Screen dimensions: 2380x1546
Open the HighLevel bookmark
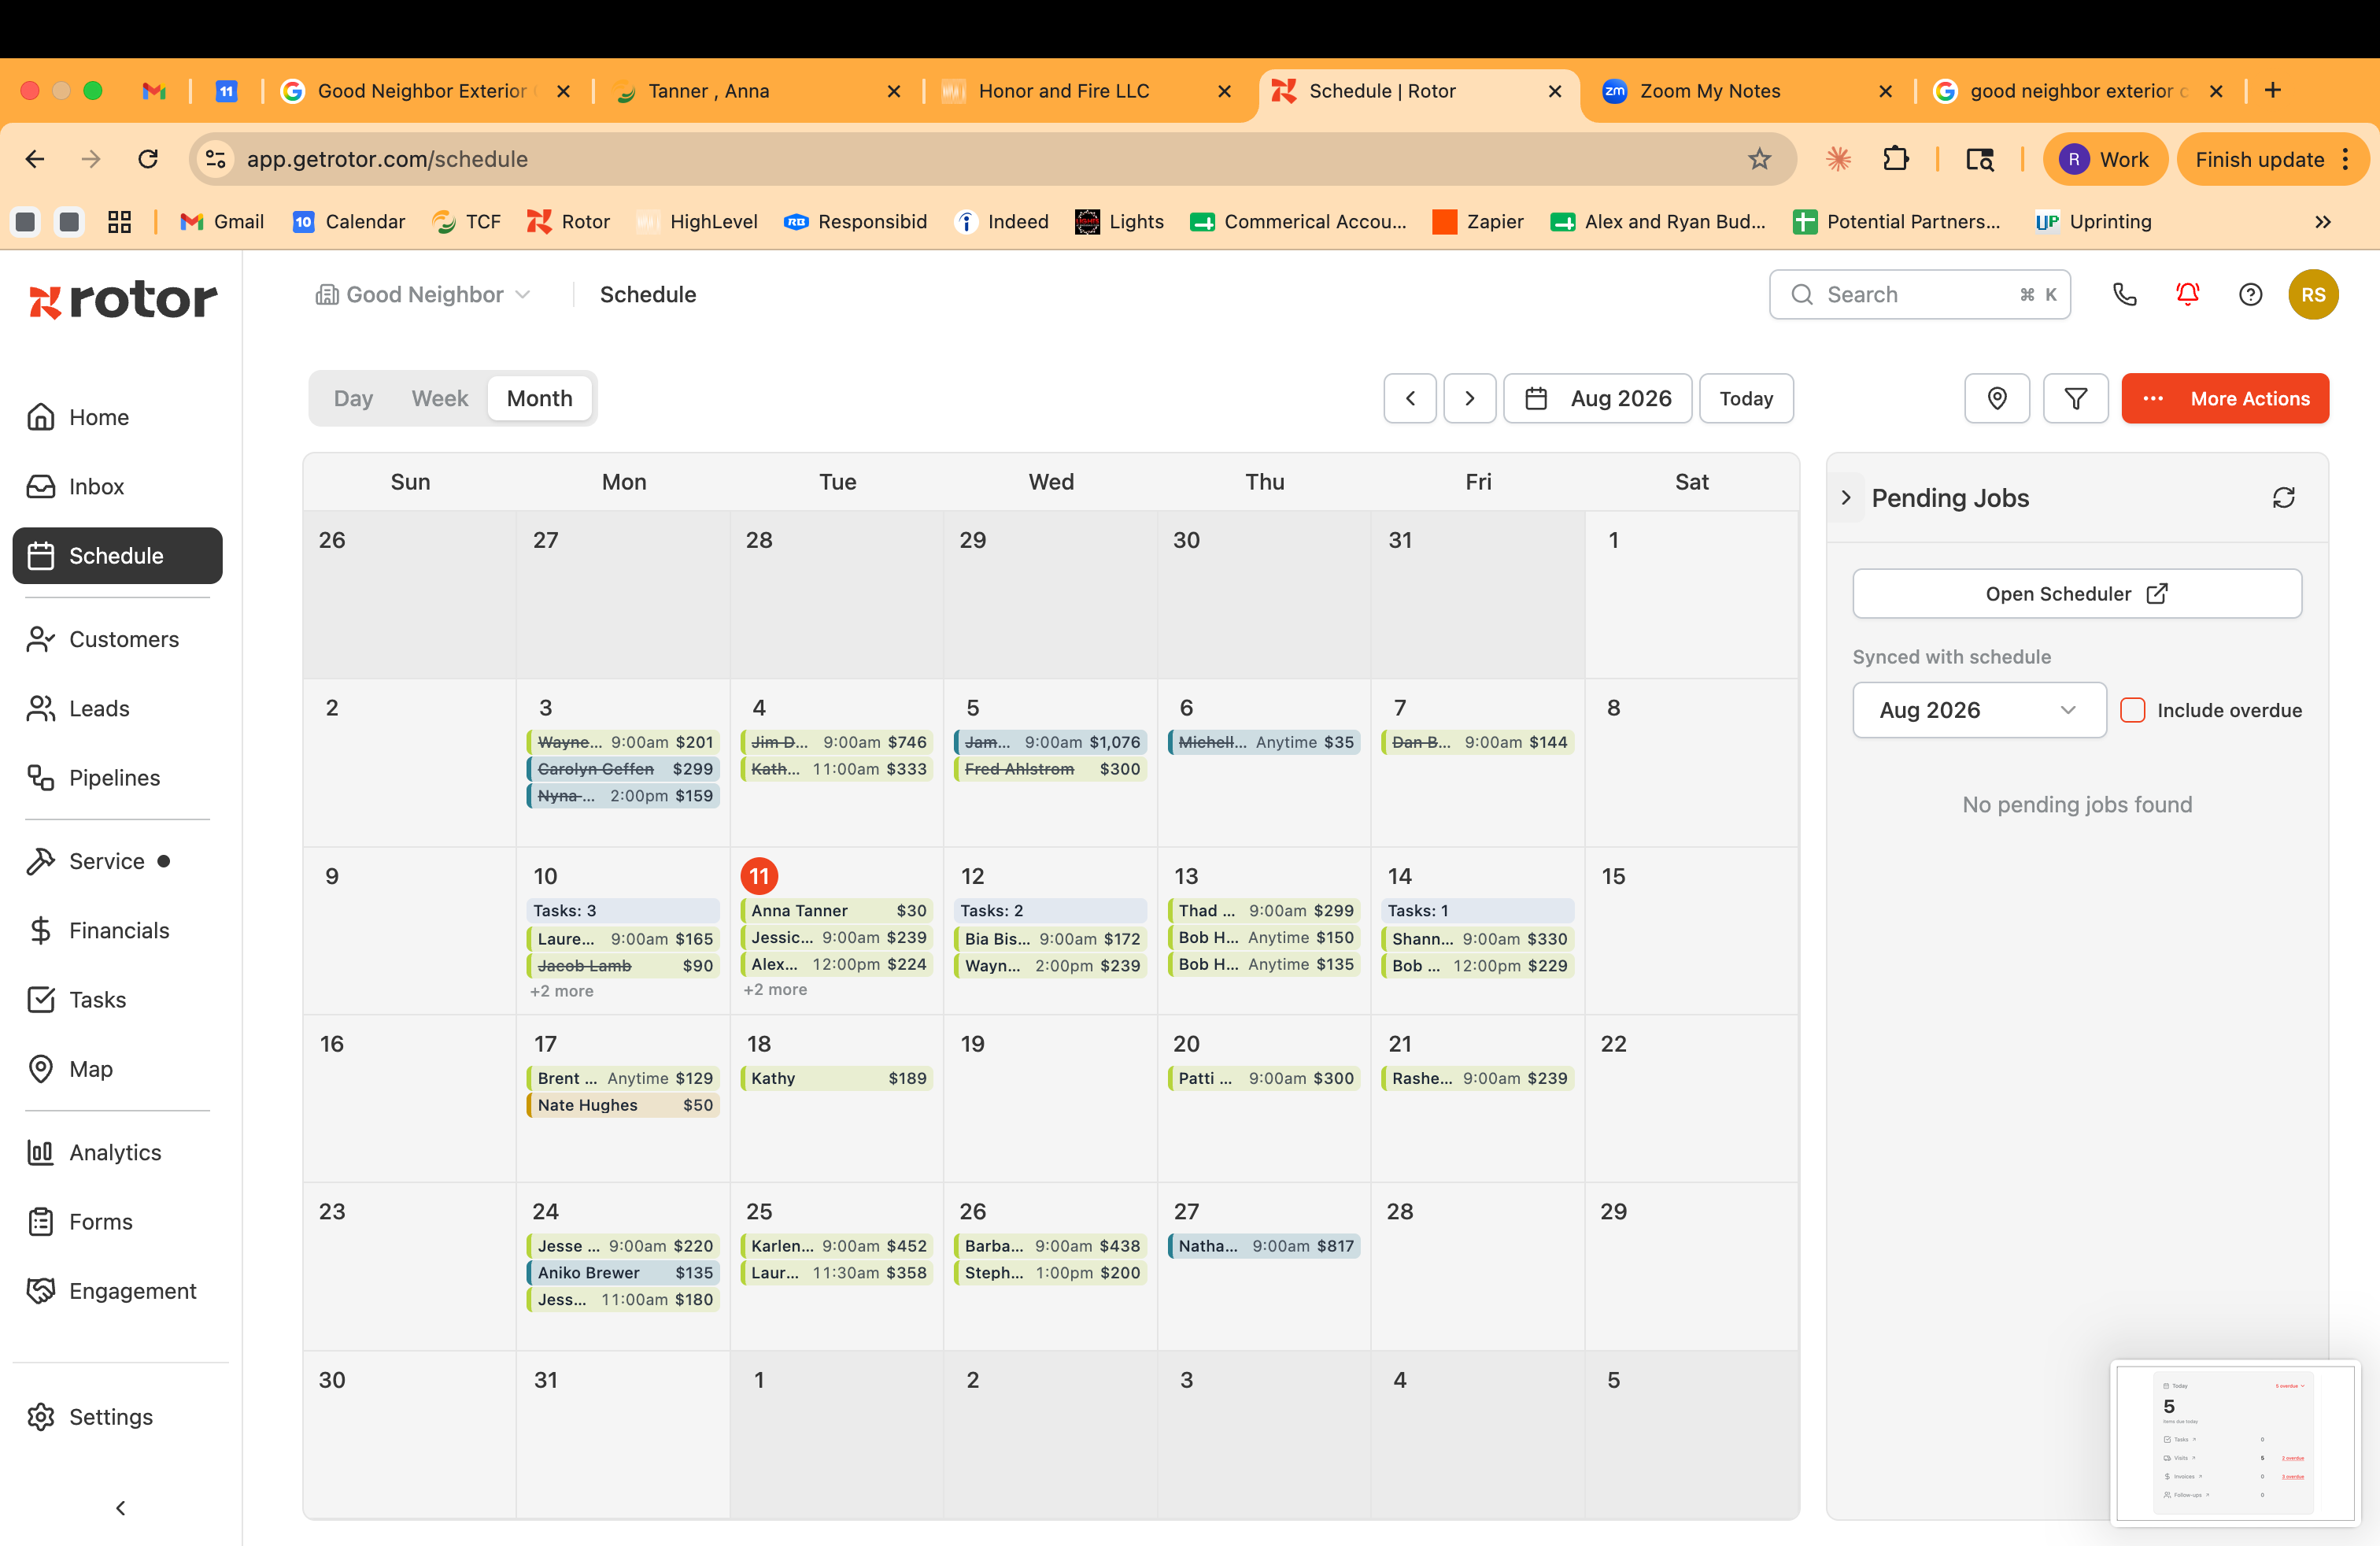pos(697,221)
